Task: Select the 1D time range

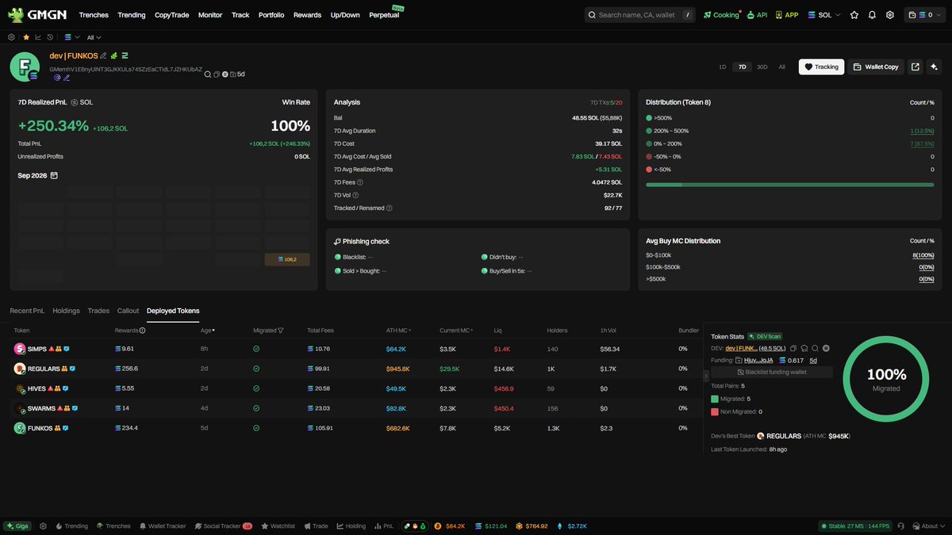Action: 722,67
